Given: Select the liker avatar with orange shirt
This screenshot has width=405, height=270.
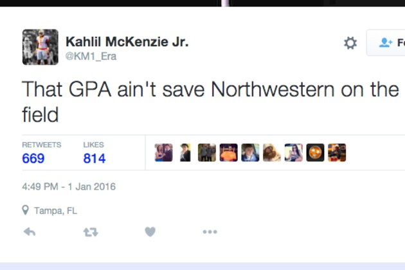Looking at the screenshot, I should click(x=228, y=152).
